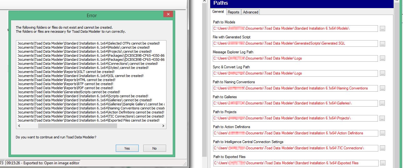Click the right arrow of the error list scrollbar
The image size is (403, 168).
tap(163, 126)
